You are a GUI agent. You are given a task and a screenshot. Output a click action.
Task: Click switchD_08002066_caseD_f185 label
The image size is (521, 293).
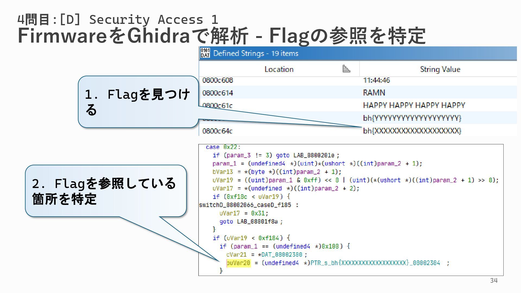[245, 205]
